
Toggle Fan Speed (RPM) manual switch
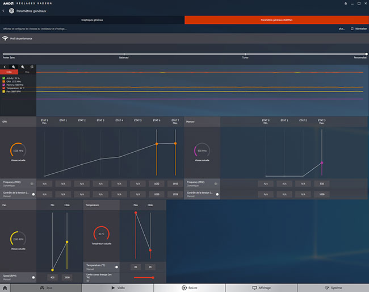(32, 277)
